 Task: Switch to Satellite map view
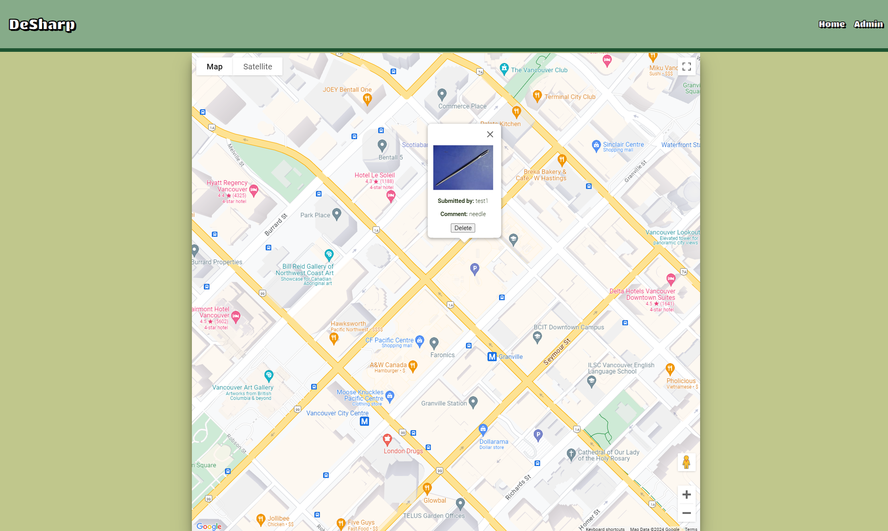pos(257,67)
